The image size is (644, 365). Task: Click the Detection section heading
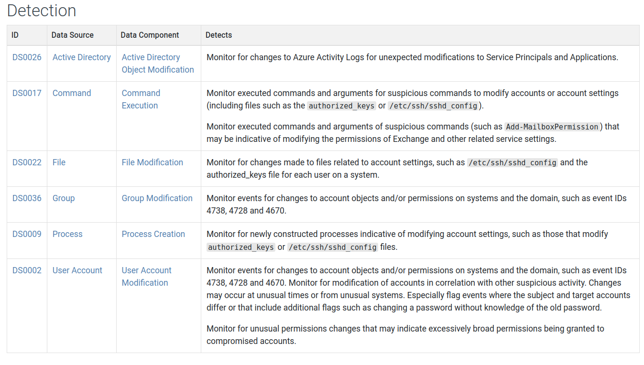[x=42, y=11]
